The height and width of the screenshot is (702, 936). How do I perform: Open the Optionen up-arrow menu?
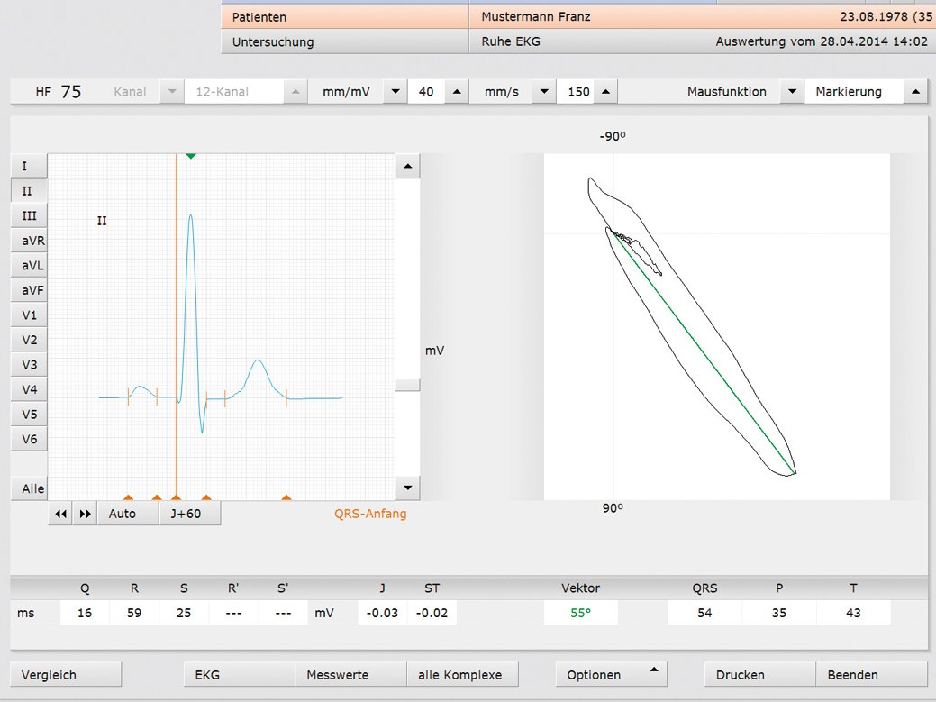pos(654,670)
